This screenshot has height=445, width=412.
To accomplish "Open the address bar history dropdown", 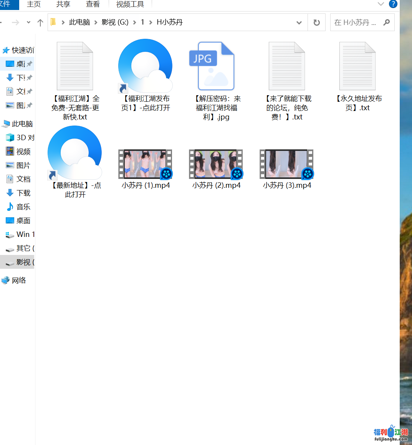I will 299,23.
